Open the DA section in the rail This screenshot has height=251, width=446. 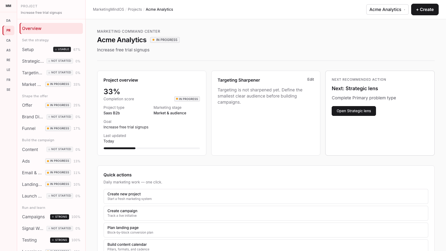tap(8, 20)
